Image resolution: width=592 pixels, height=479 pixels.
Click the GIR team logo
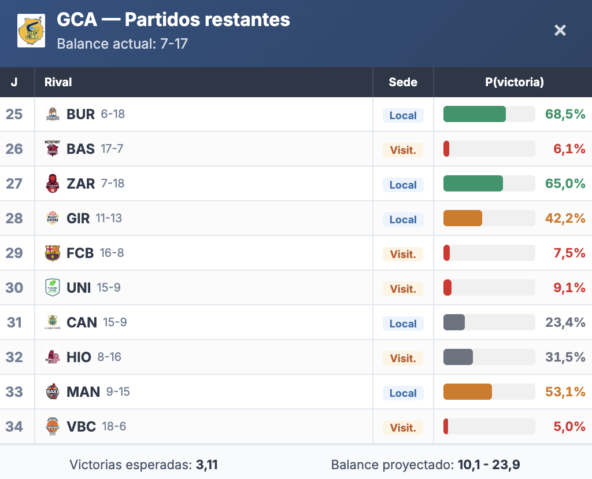pos(53,219)
